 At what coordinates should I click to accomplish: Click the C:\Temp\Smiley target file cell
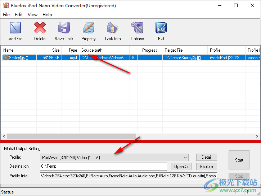click(185, 58)
